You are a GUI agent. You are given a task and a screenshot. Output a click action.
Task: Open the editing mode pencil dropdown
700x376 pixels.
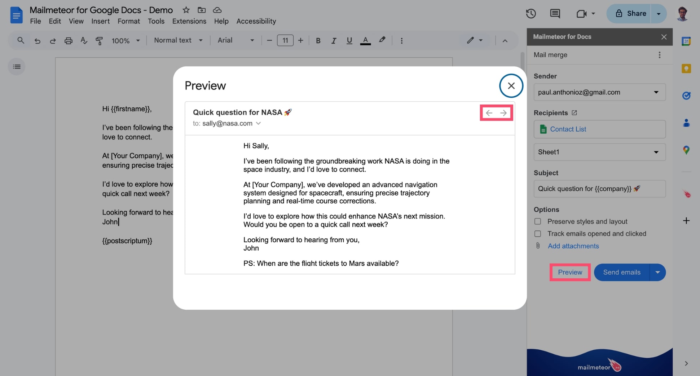coord(475,40)
